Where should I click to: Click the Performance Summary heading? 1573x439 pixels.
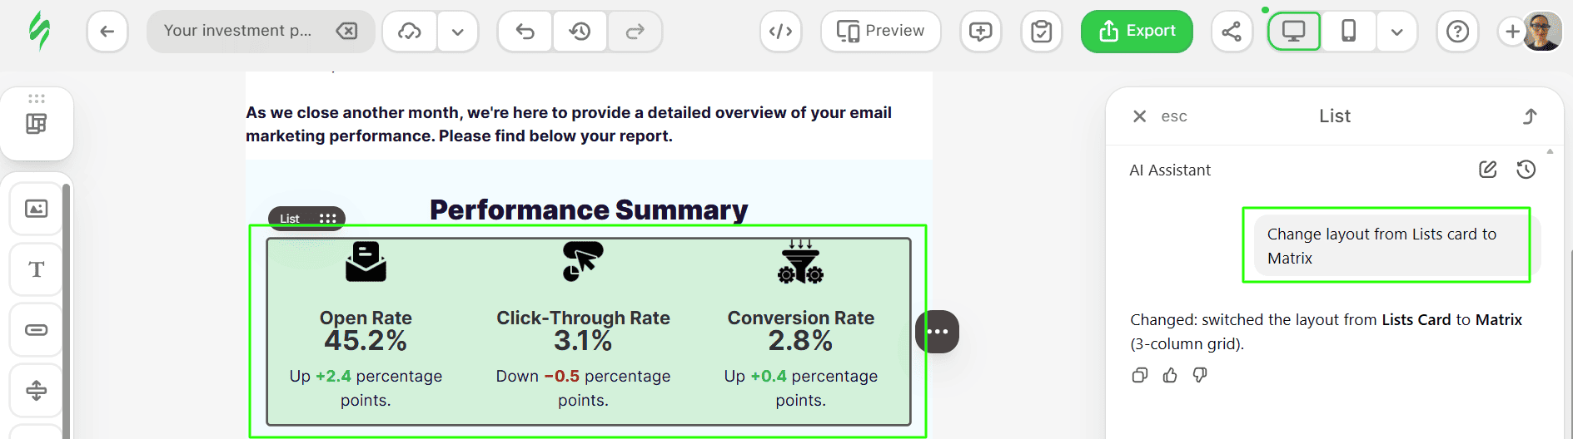[x=589, y=210]
